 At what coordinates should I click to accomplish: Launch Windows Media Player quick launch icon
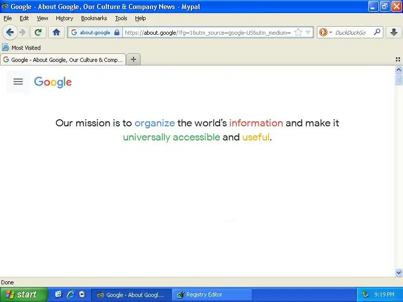(x=82, y=294)
